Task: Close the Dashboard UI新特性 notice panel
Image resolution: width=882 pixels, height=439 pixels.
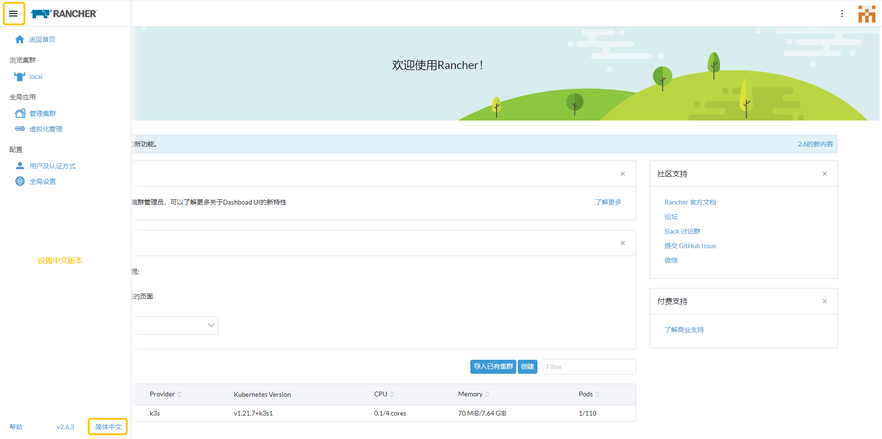Action: [x=623, y=174]
